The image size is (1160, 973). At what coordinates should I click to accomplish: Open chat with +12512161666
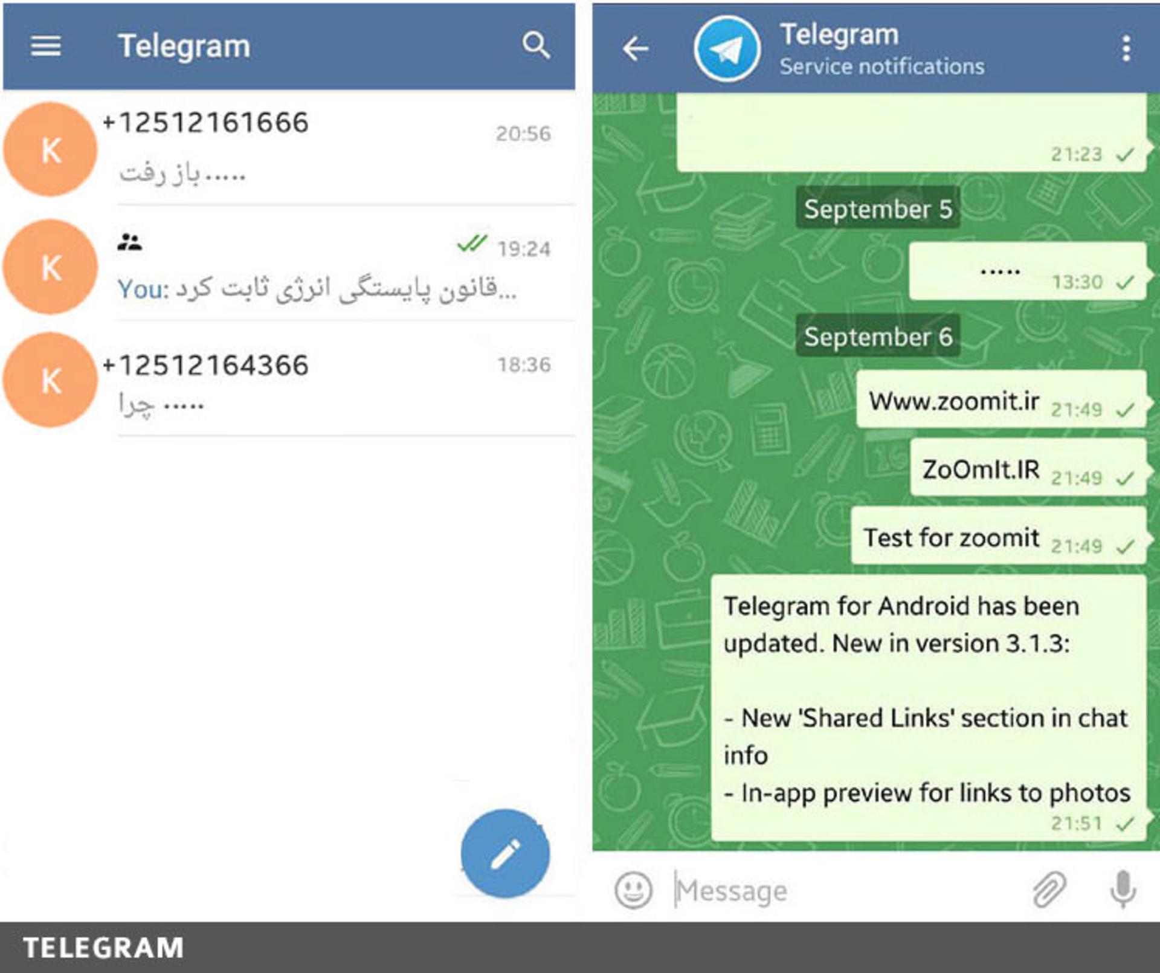(x=289, y=149)
